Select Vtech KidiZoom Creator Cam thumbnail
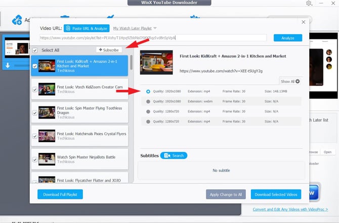 click(47, 89)
